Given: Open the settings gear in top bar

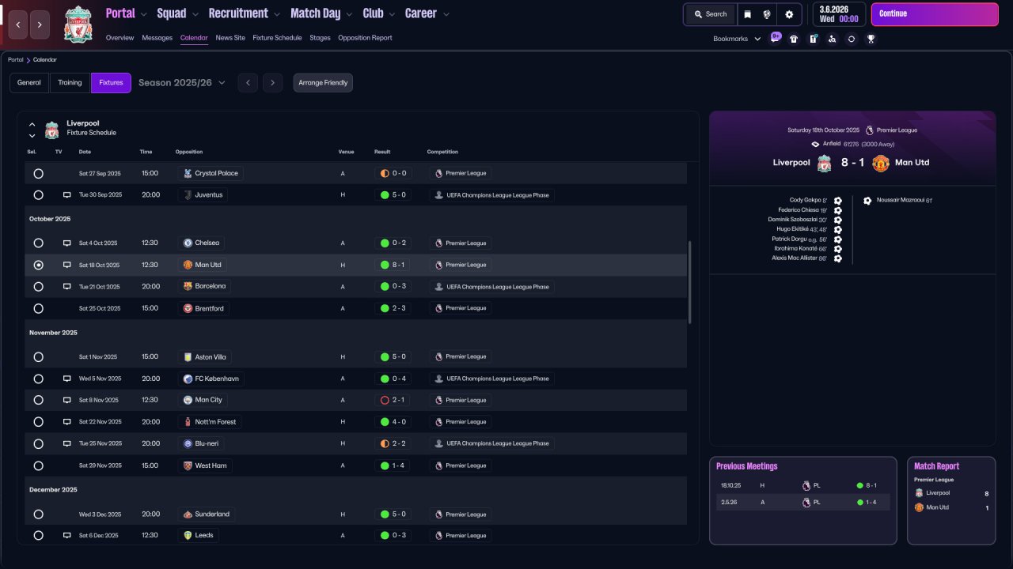Looking at the screenshot, I should point(789,14).
